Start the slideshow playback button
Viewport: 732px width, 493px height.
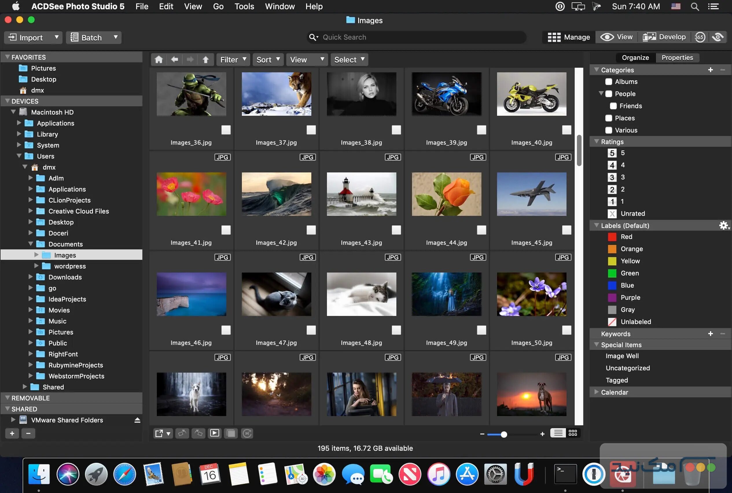tap(215, 433)
